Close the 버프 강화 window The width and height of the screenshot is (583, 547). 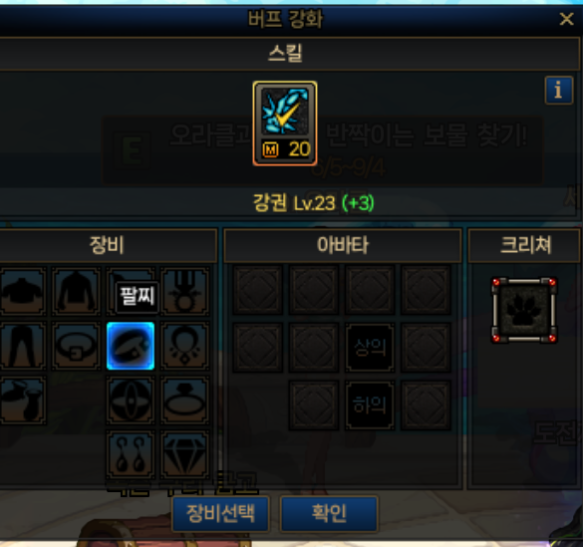point(566,19)
